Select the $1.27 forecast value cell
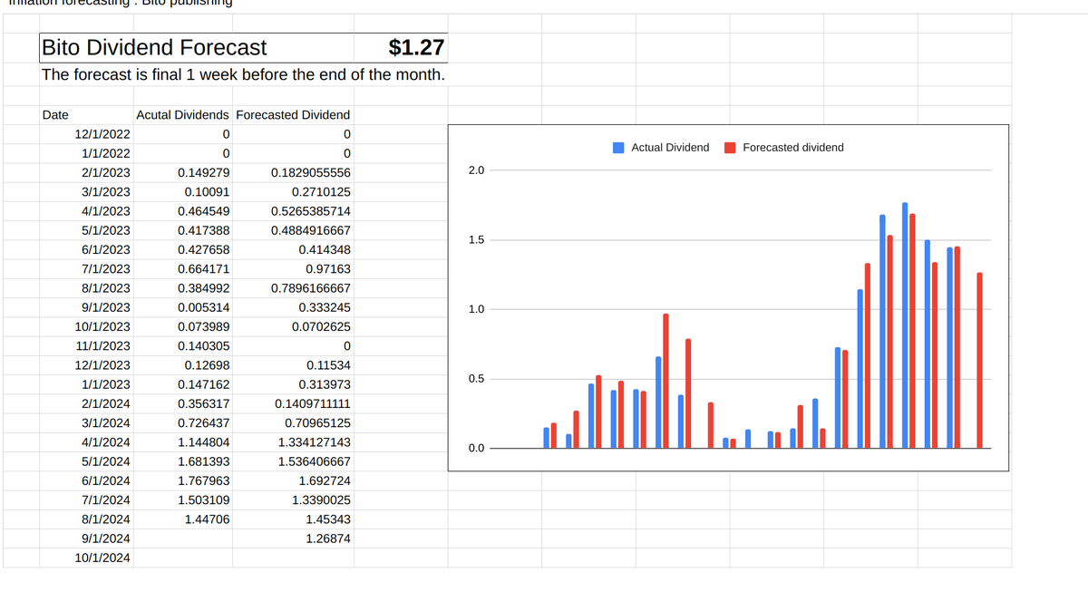This screenshot has width=1088, height=611. click(x=400, y=47)
